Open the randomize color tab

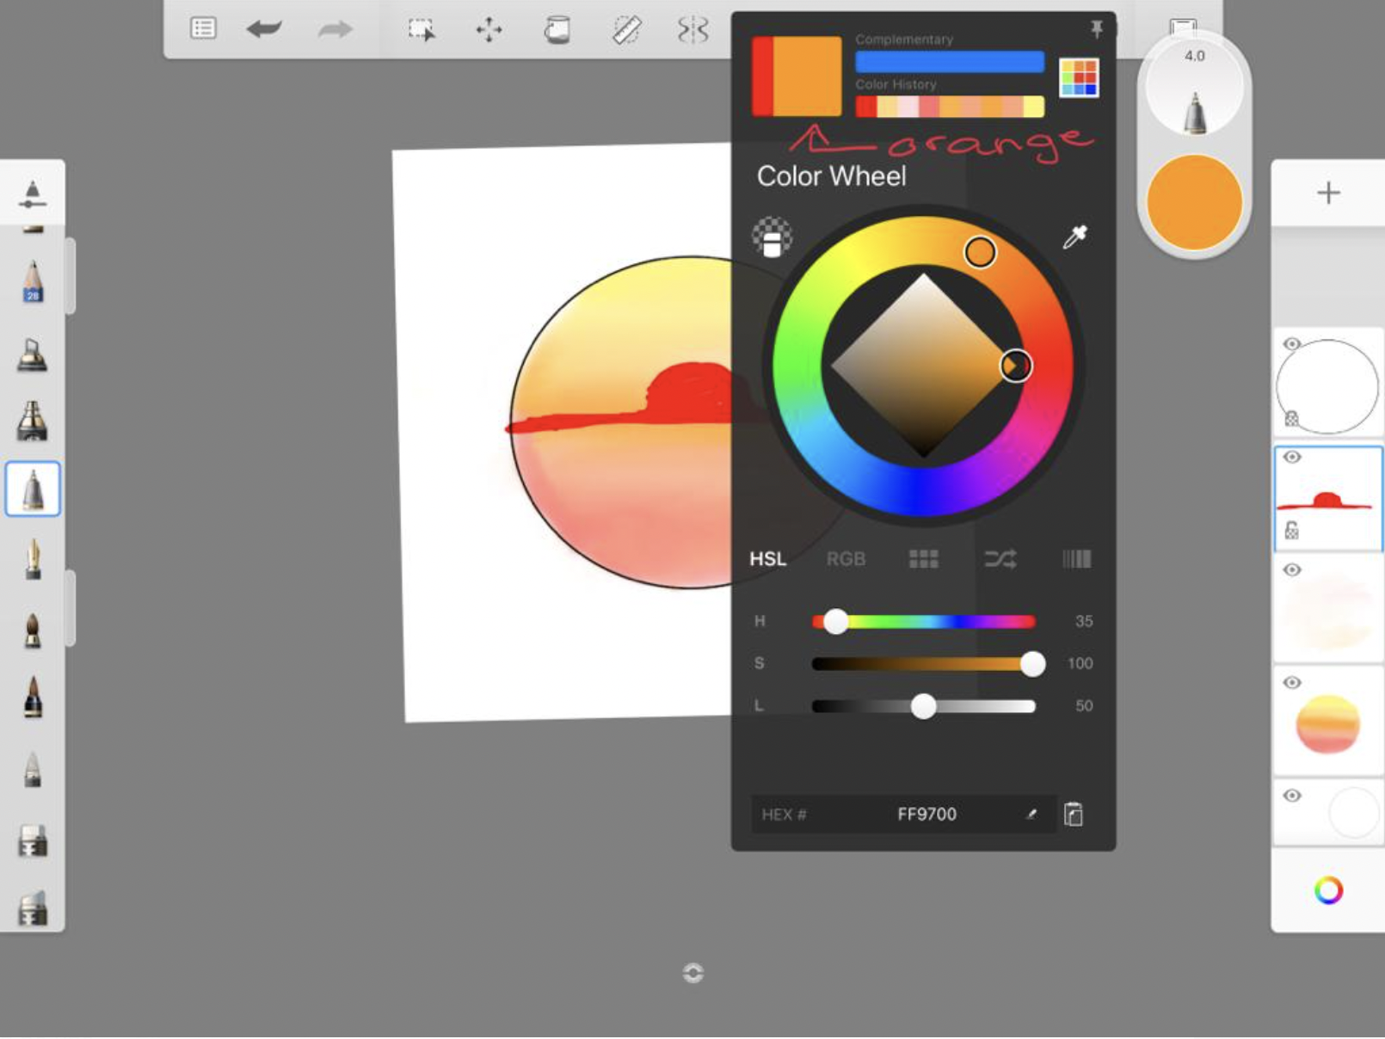pos(1000,559)
